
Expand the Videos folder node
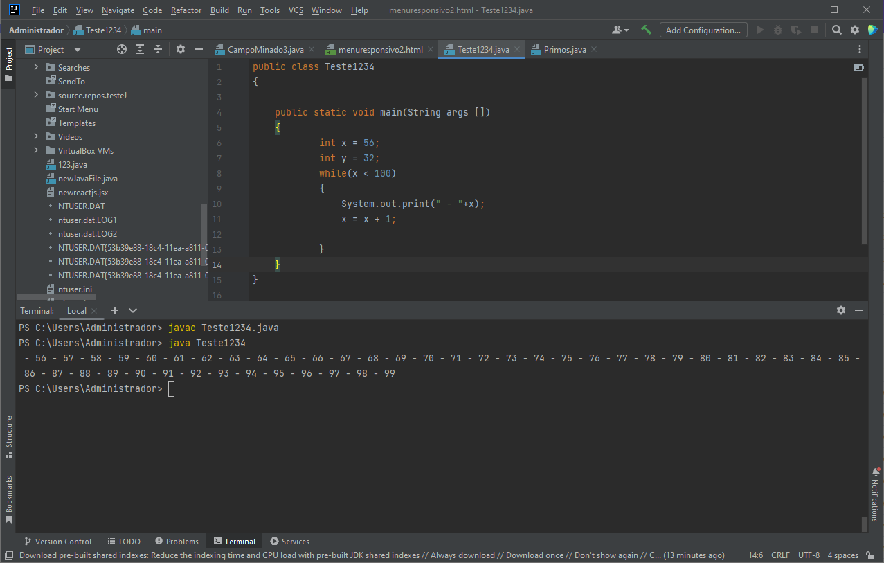pyautogui.click(x=36, y=136)
